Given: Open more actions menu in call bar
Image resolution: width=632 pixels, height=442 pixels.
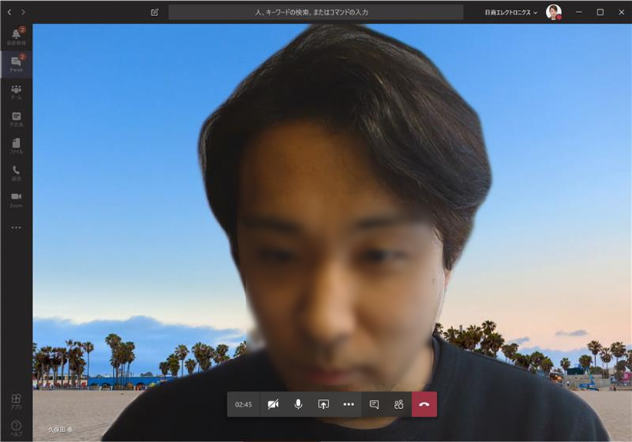Looking at the screenshot, I should click(x=349, y=404).
